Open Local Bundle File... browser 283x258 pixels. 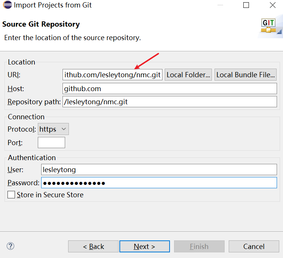(x=246, y=75)
